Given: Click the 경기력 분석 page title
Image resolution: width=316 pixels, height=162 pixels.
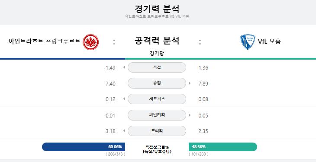Looking at the screenshot, I should point(157,9).
